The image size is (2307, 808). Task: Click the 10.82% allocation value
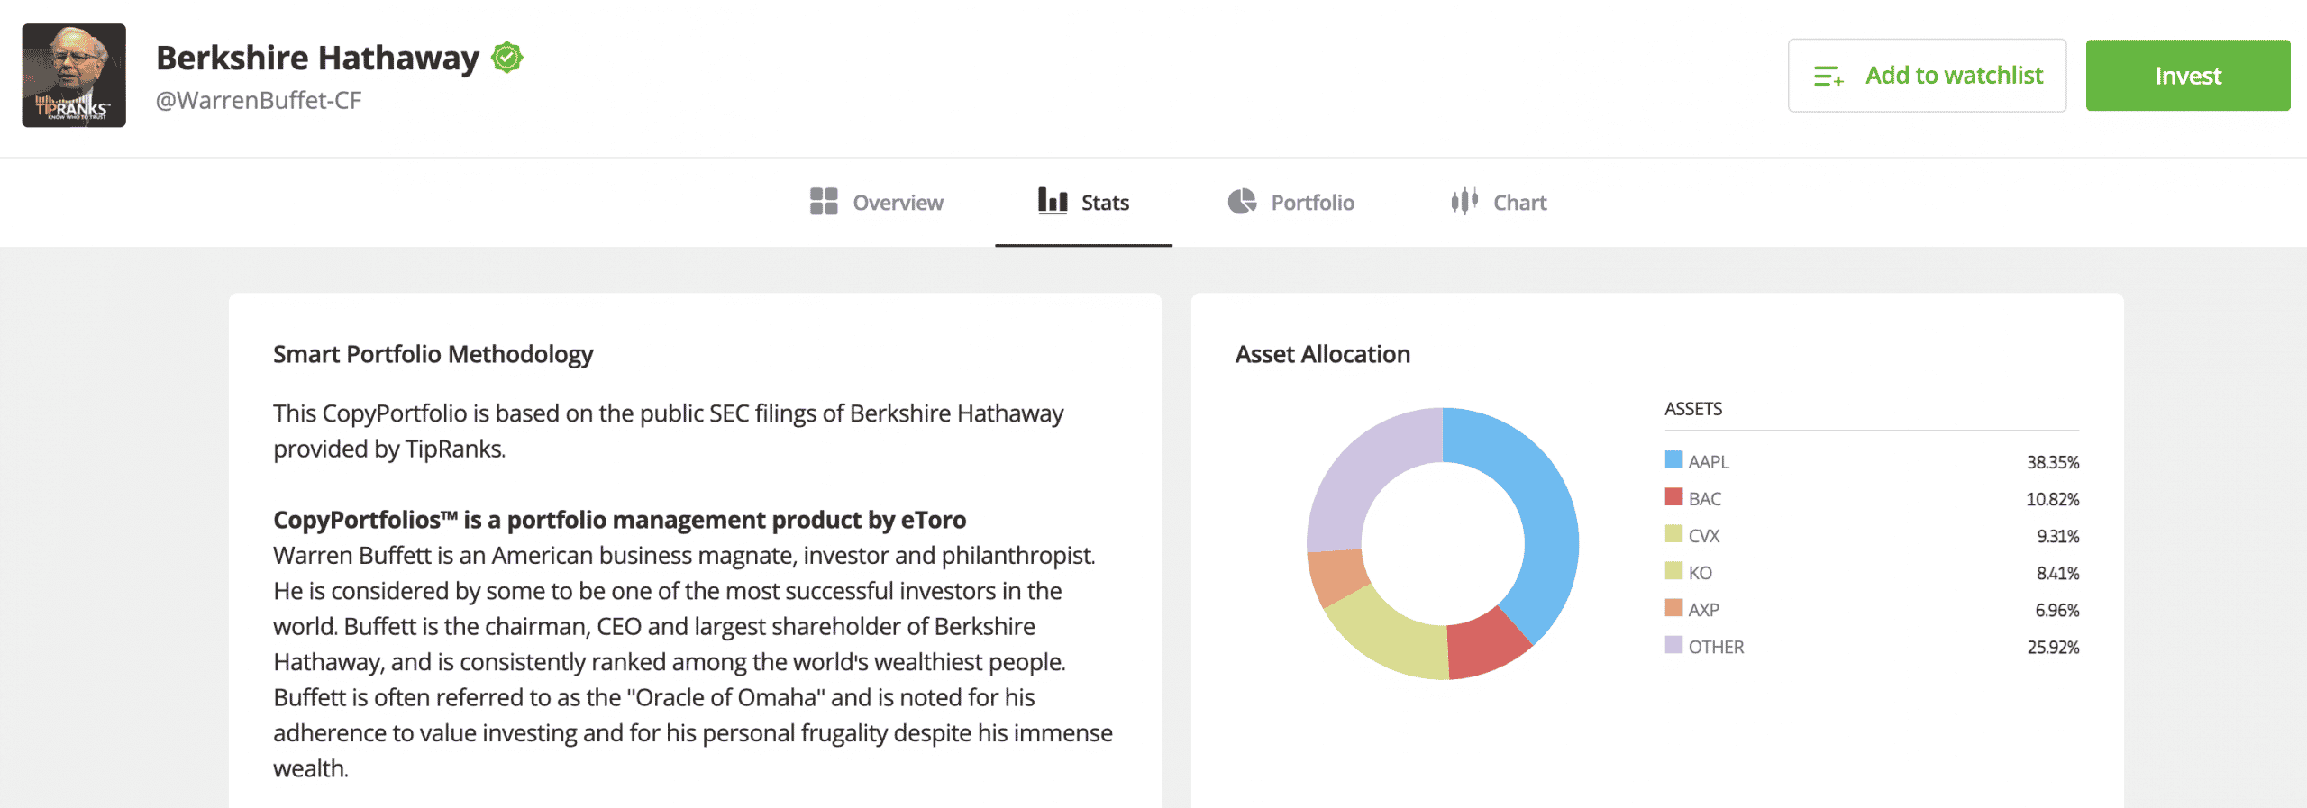pyautogui.click(x=2053, y=499)
